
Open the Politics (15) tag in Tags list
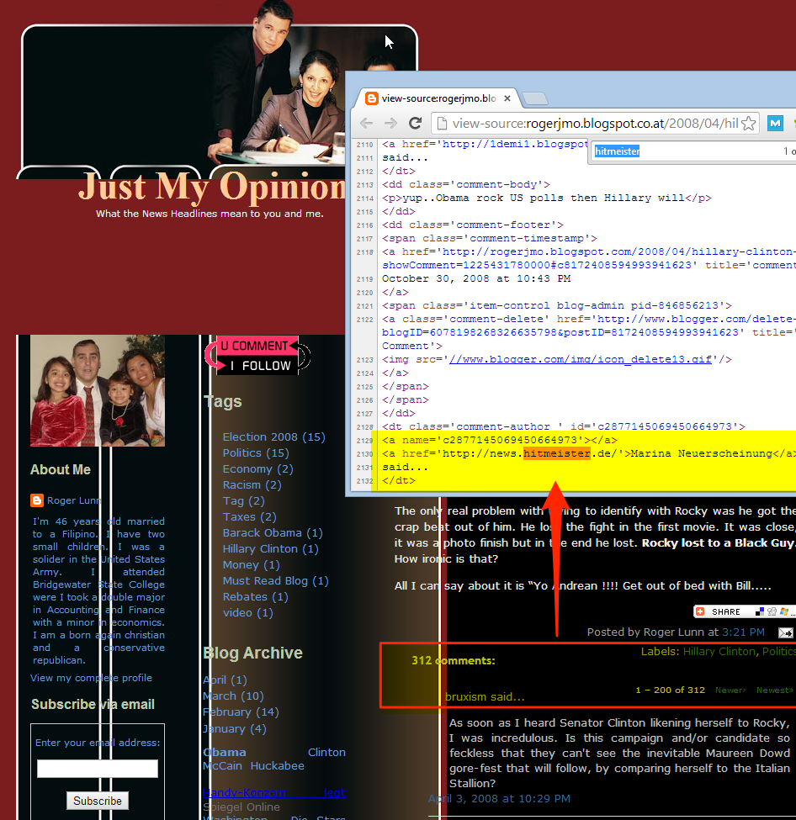(256, 452)
